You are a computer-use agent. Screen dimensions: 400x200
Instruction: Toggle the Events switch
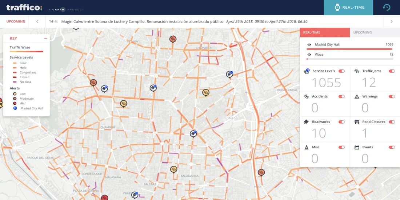[392, 147]
